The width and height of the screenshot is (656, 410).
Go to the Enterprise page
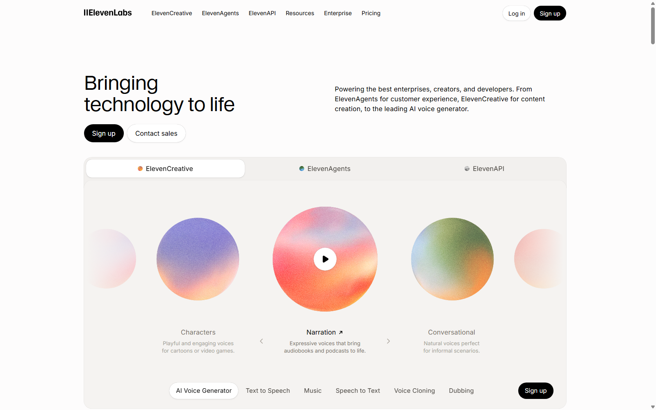(x=338, y=13)
